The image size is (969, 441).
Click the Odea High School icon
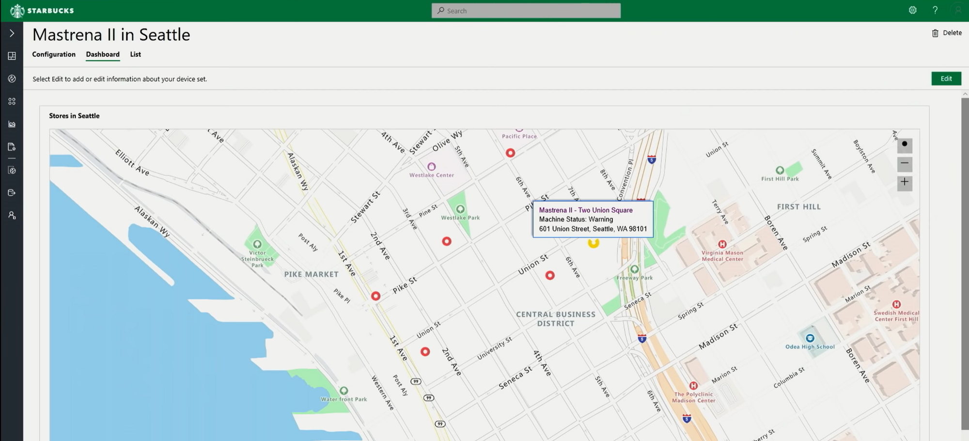click(x=810, y=338)
